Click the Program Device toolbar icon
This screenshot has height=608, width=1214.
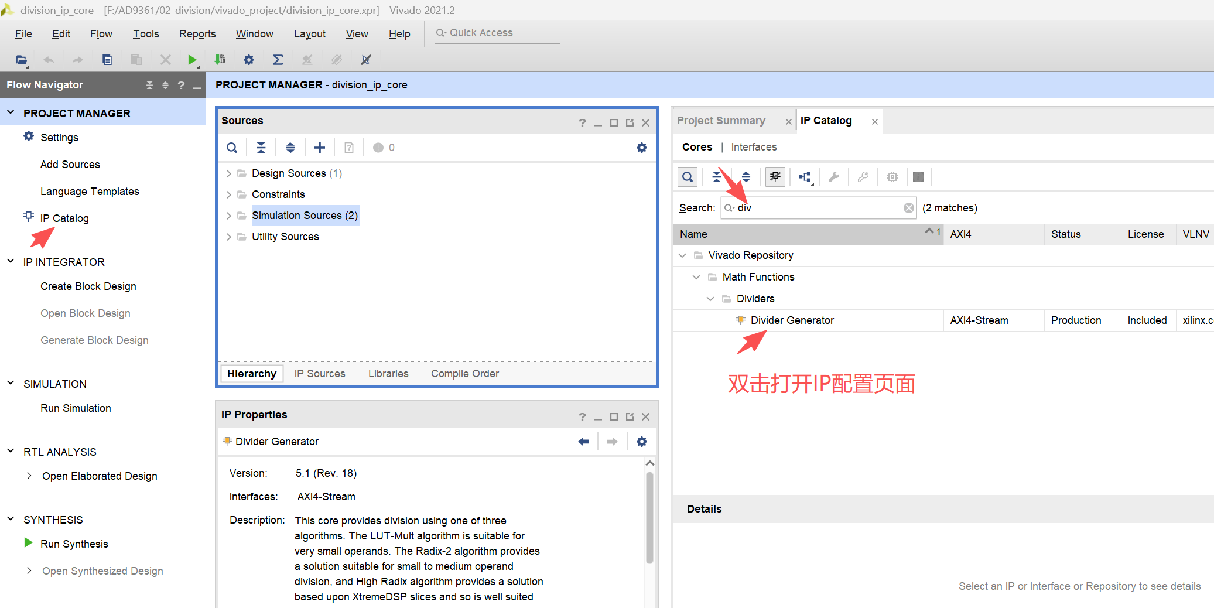(x=220, y=60)
